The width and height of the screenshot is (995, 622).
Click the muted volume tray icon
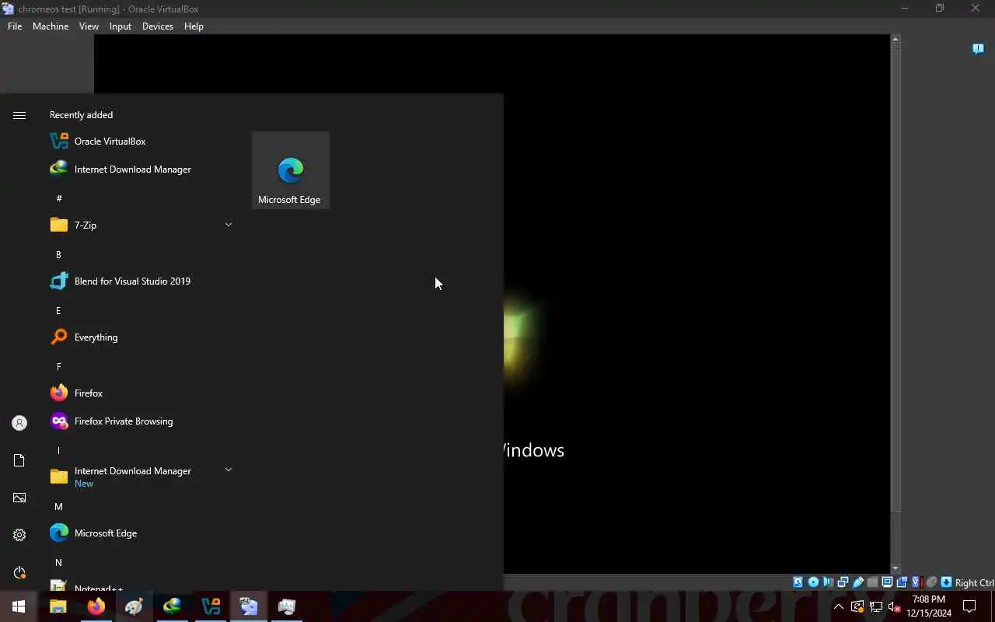pyautogui.click(x=894, y=606)
